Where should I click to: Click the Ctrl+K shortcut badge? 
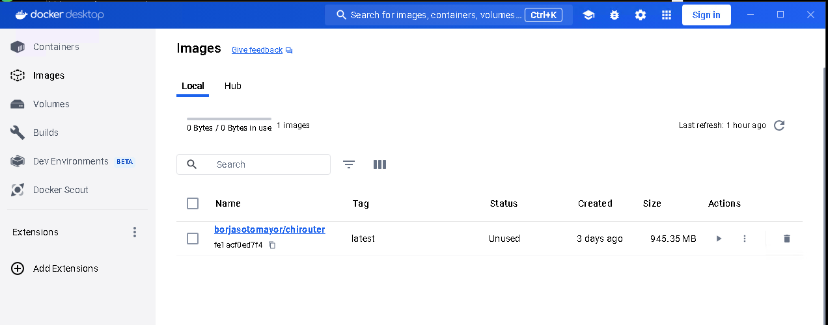[544, 15]
